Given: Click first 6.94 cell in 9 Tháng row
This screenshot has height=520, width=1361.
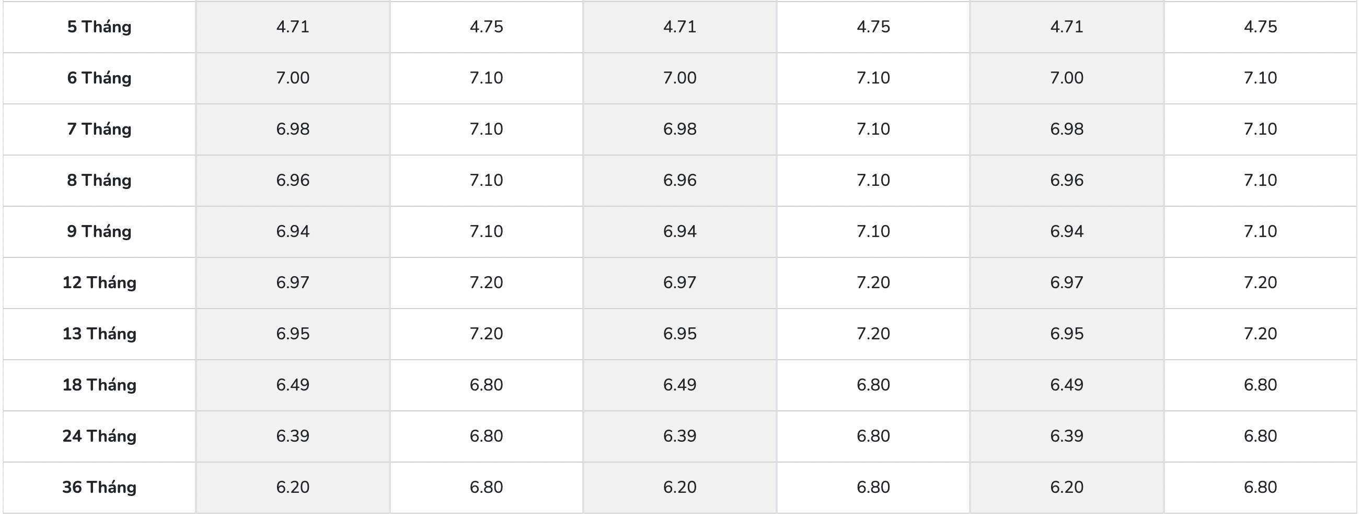Looking at the screenshot, I should pyautogui.click(x=293, y=232).
